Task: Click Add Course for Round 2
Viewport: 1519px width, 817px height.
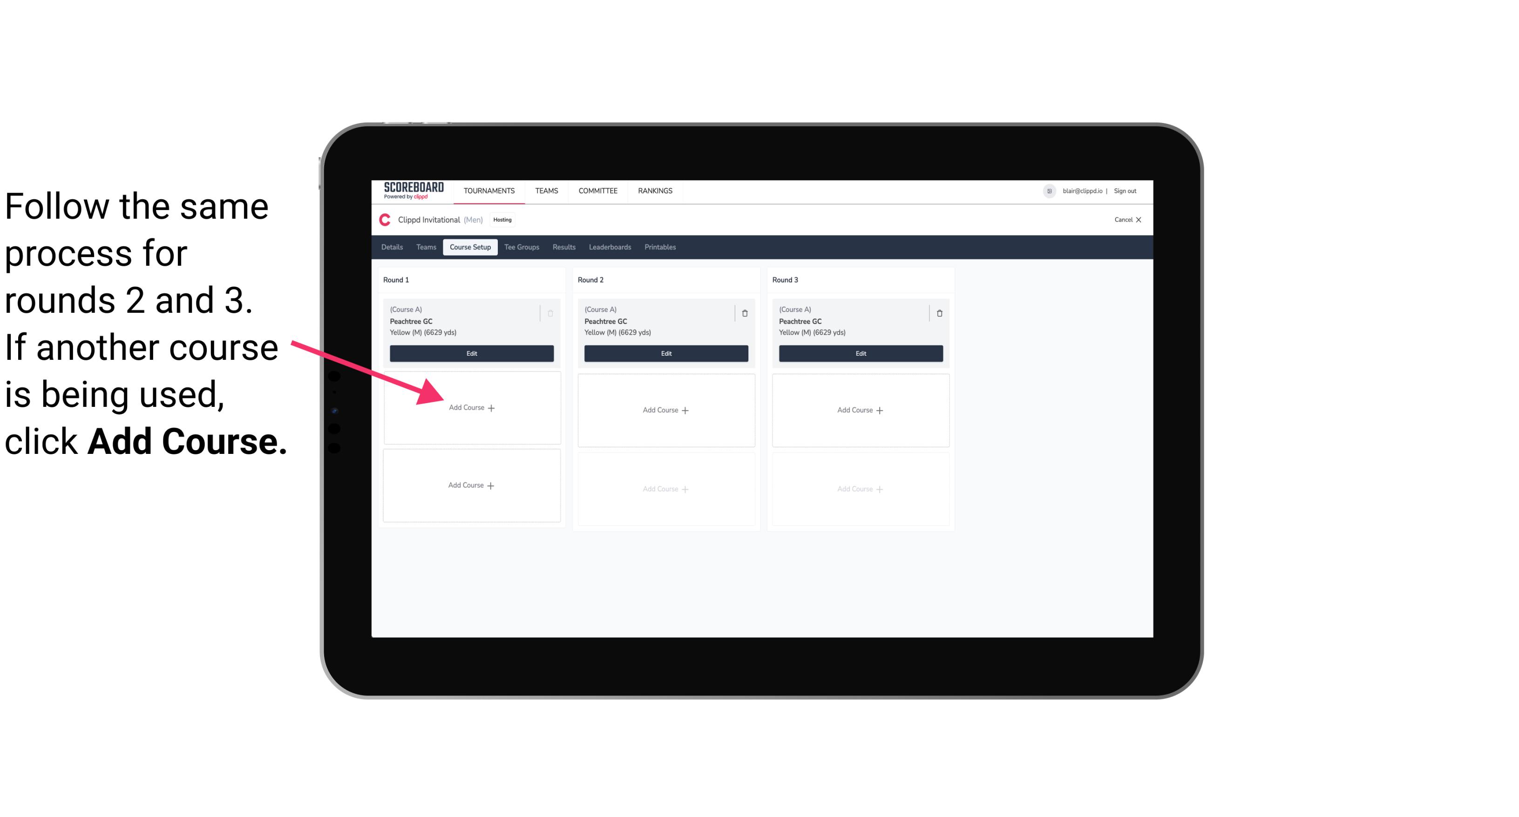Action: tap(665, 410)
